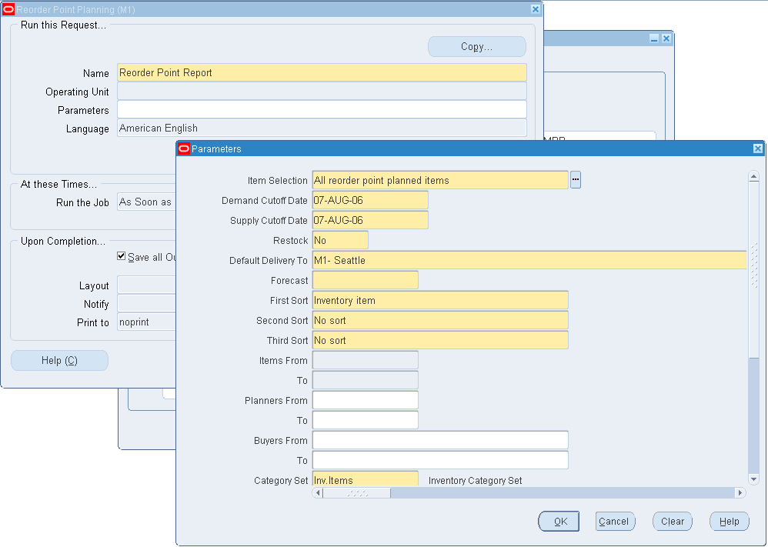Click the vertical scrollbar down arrow in Parameters
Screen dimensions: 768x547
point(754,479)
